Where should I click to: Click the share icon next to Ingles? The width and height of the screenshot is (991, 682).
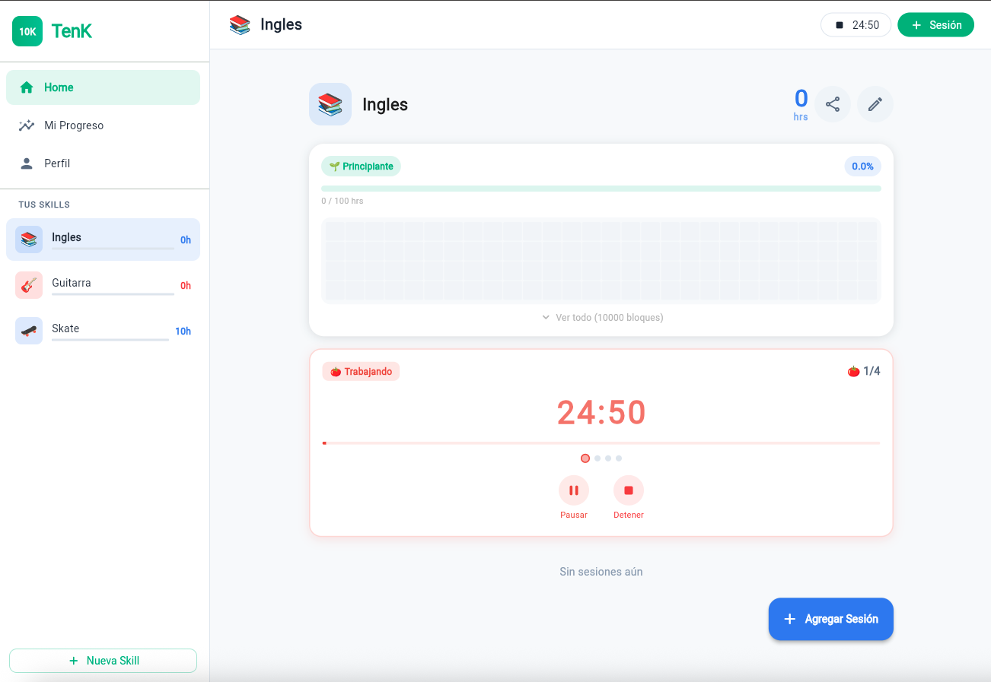(833, 104)
